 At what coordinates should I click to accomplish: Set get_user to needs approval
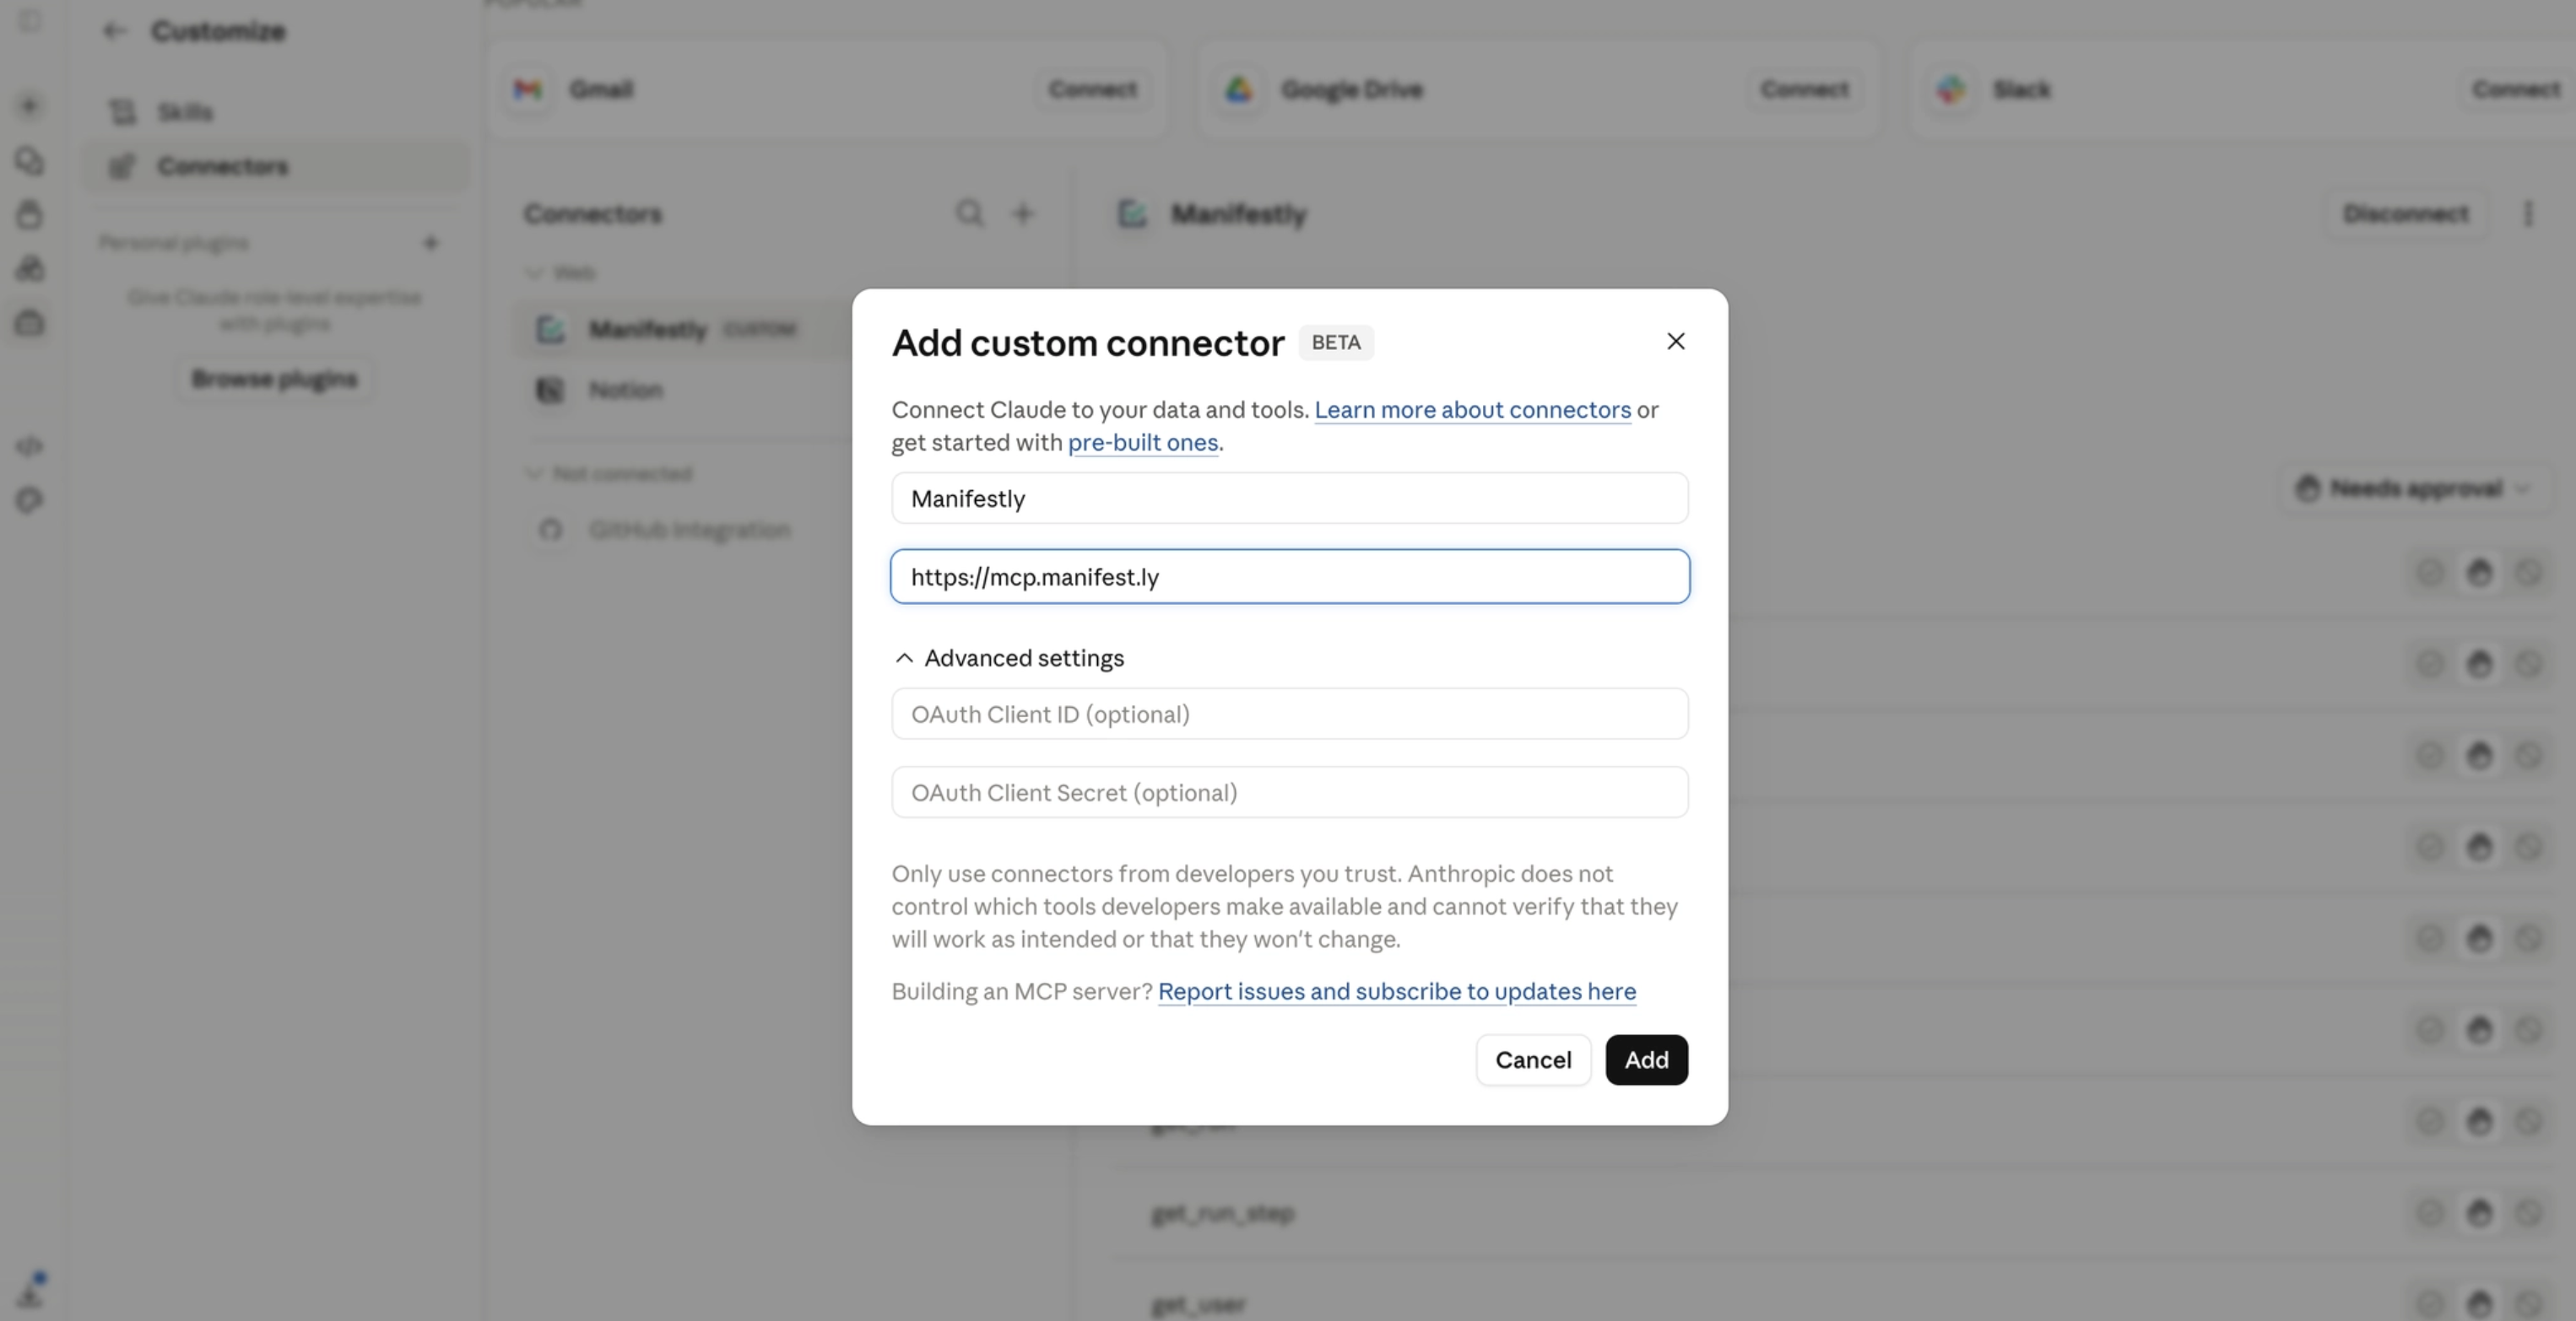pyautogui.click(x=2479, y=1304)
